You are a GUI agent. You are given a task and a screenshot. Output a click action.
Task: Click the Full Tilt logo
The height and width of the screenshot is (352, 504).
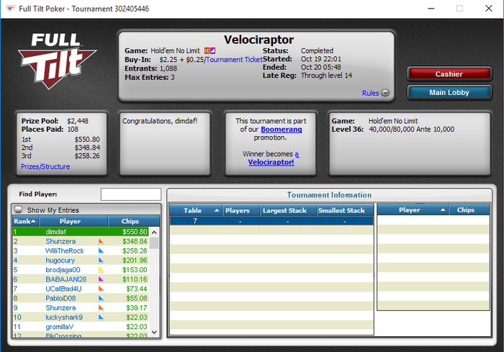tap(57, 60)
